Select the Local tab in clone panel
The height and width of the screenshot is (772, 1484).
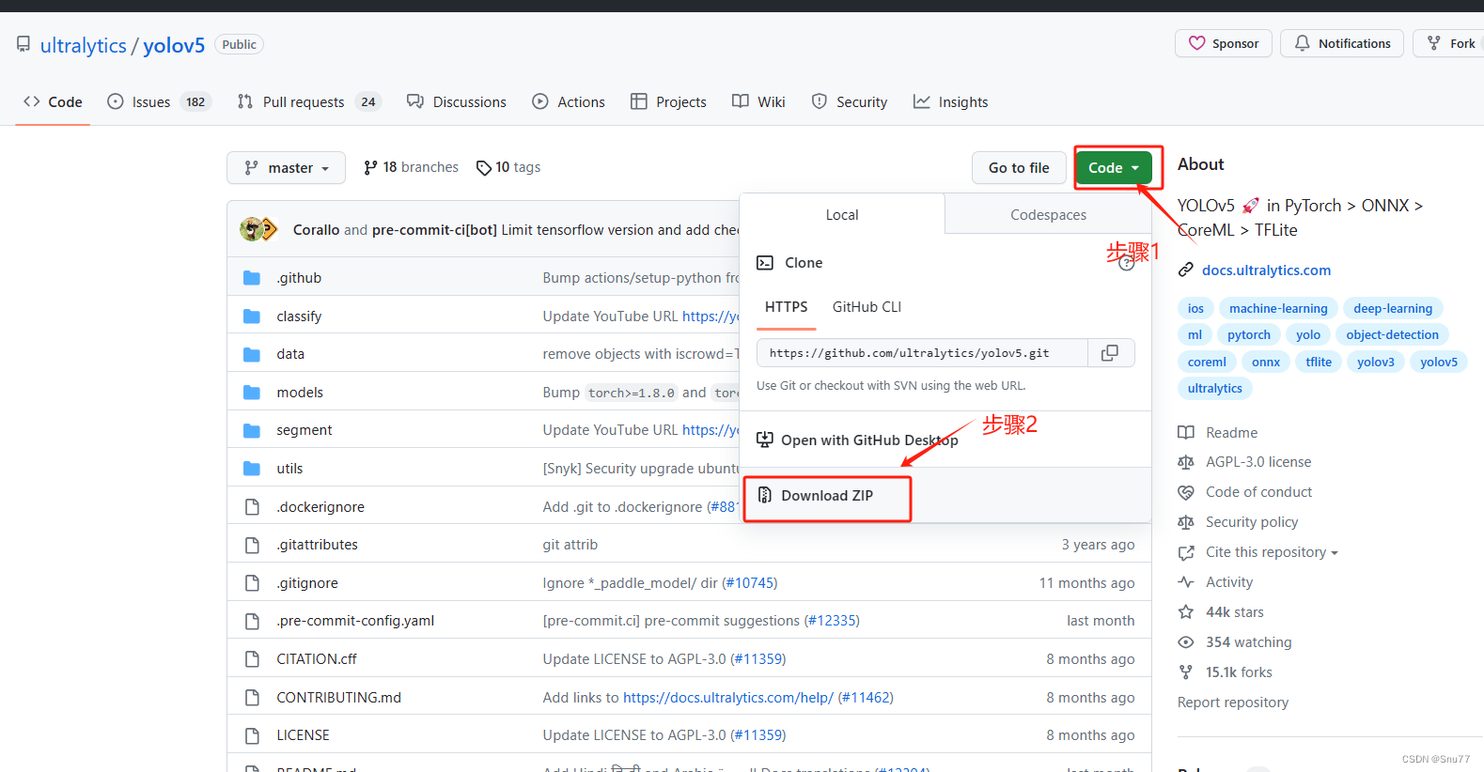coord(842,215)
